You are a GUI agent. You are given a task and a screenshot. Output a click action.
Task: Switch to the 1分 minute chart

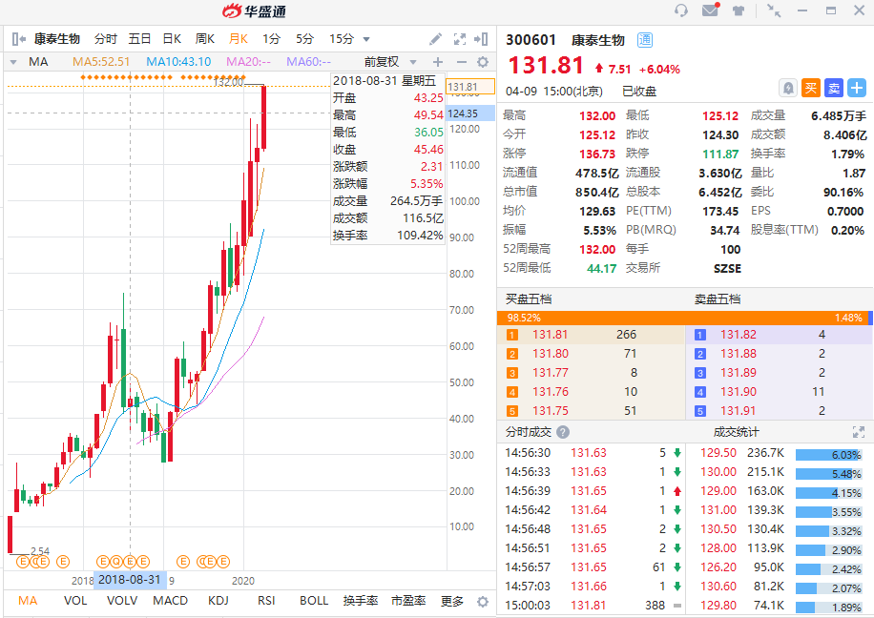click(271, 39)
